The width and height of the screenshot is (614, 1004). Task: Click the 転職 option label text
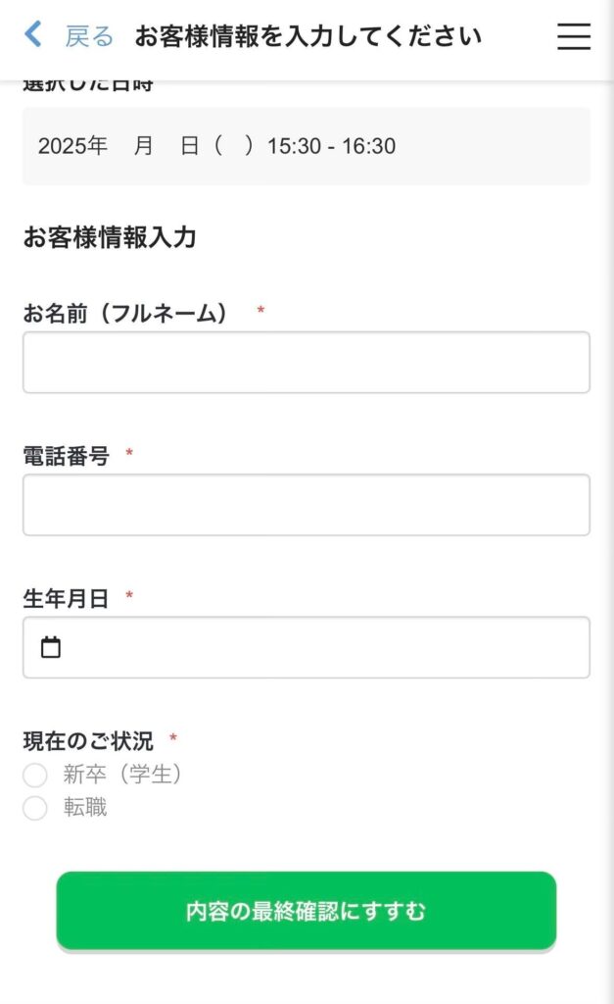tap(85, 808)
